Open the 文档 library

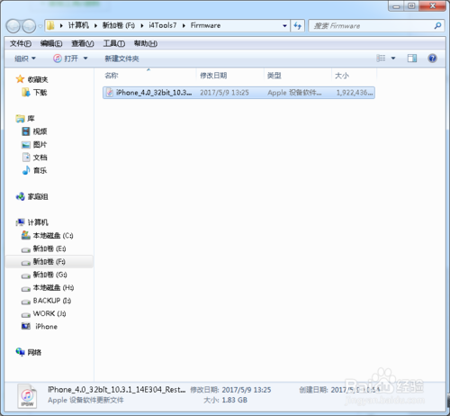(x=40, y=158)
